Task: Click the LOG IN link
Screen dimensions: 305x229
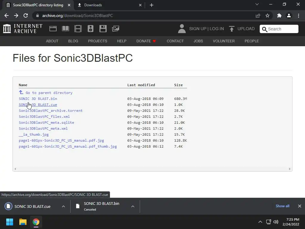Action: [x=217, y=29]
